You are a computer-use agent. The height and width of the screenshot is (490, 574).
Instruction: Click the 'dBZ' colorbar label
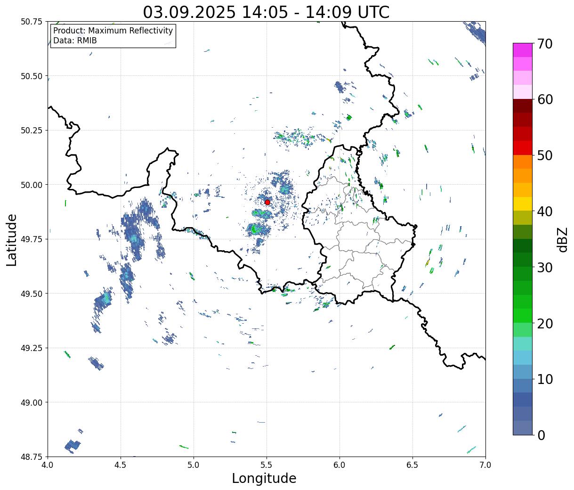(x=562, y=239)
